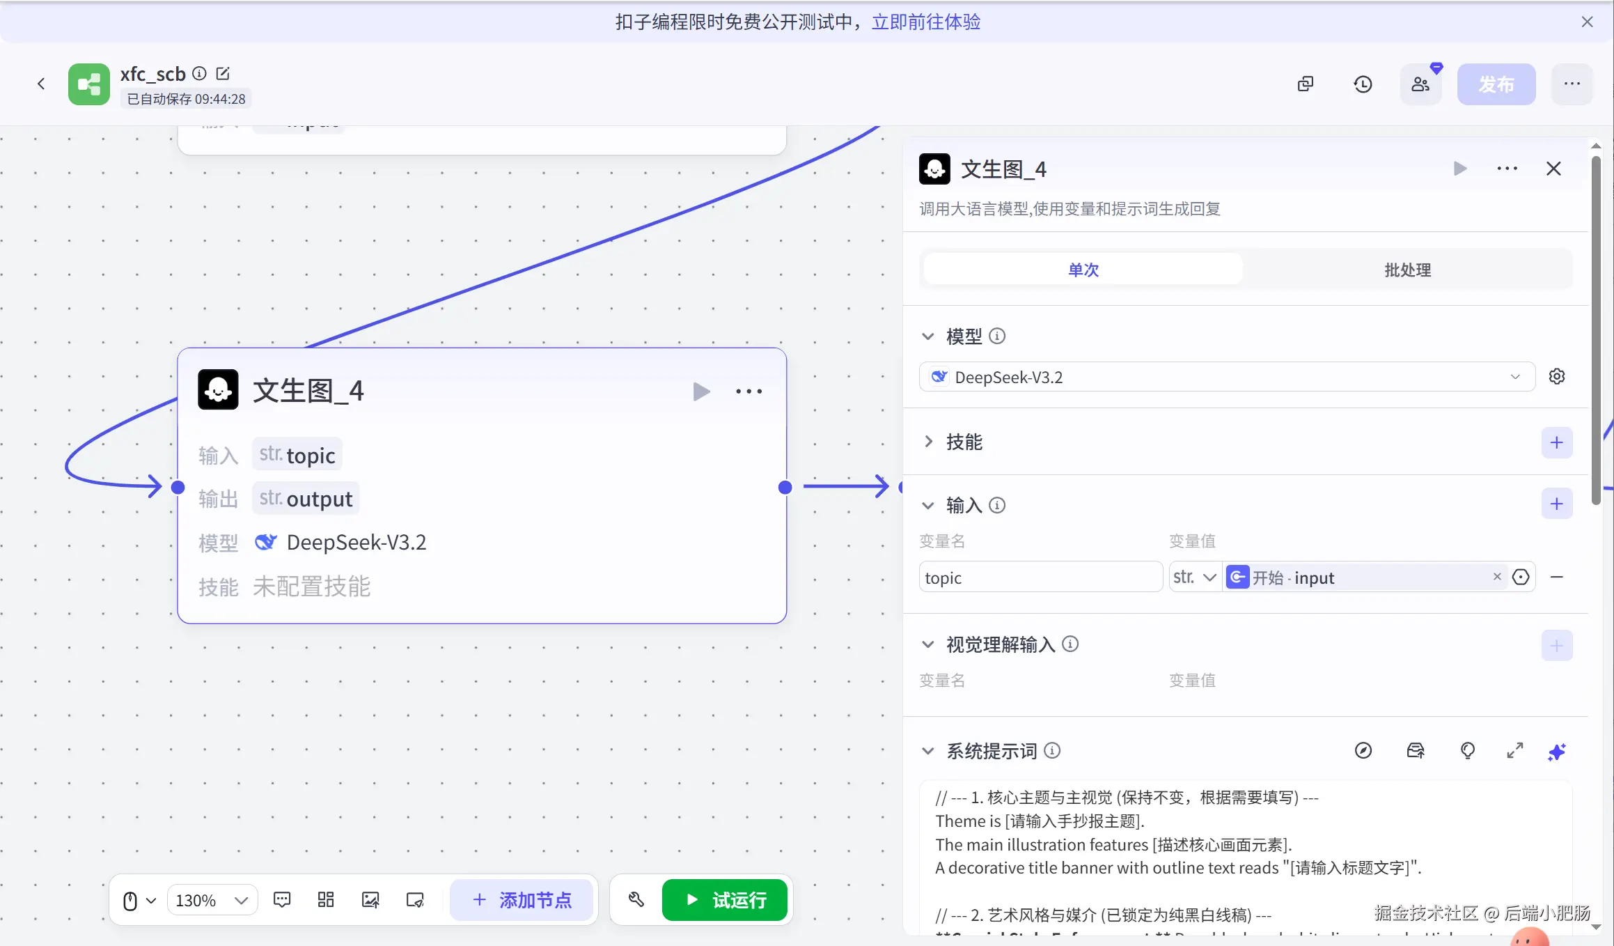This screenshot has height=946, width=1614.
Task: Select 单次 single run mode
Action: pos(1083,270)
